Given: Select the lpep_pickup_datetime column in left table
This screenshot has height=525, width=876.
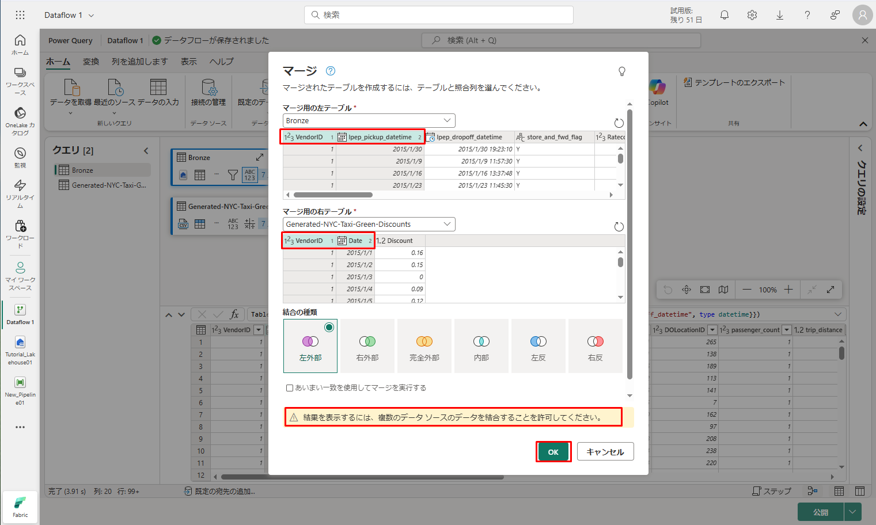Looking at the screenshot, I should [x=380, y=137].
